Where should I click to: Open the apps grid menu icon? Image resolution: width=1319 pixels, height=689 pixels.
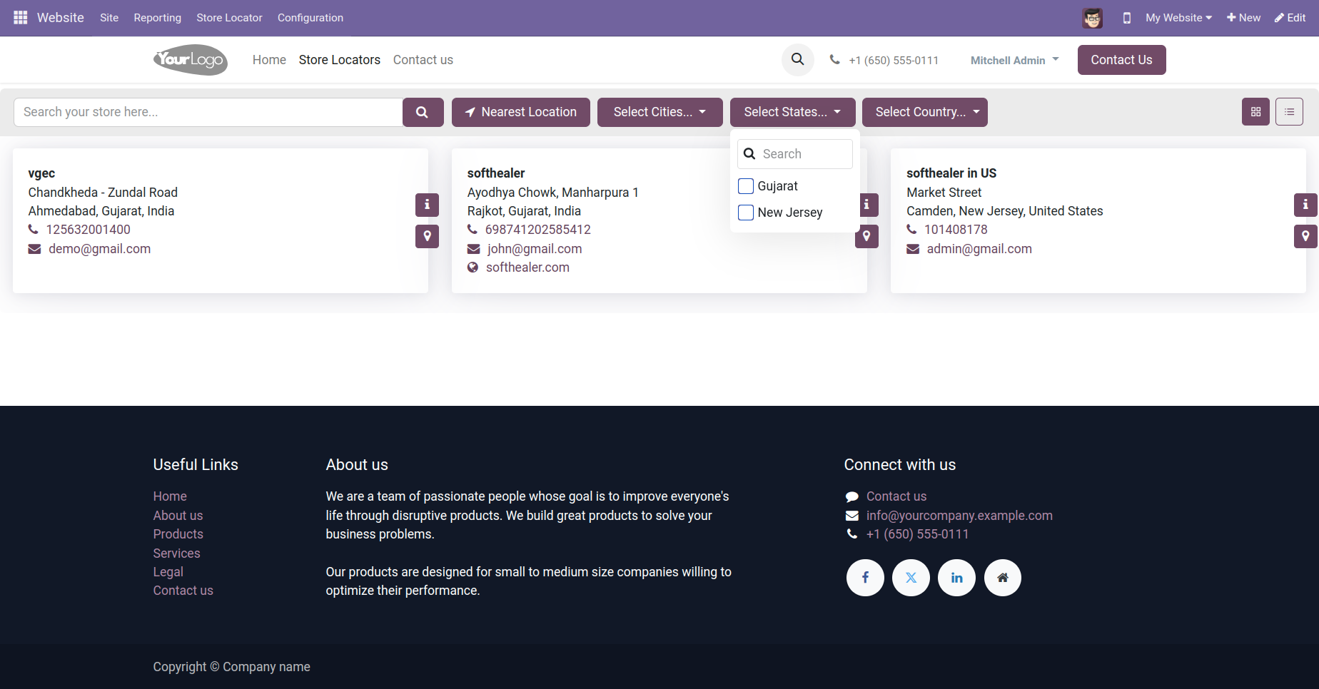pyautogui.click(x=21, y=17)
